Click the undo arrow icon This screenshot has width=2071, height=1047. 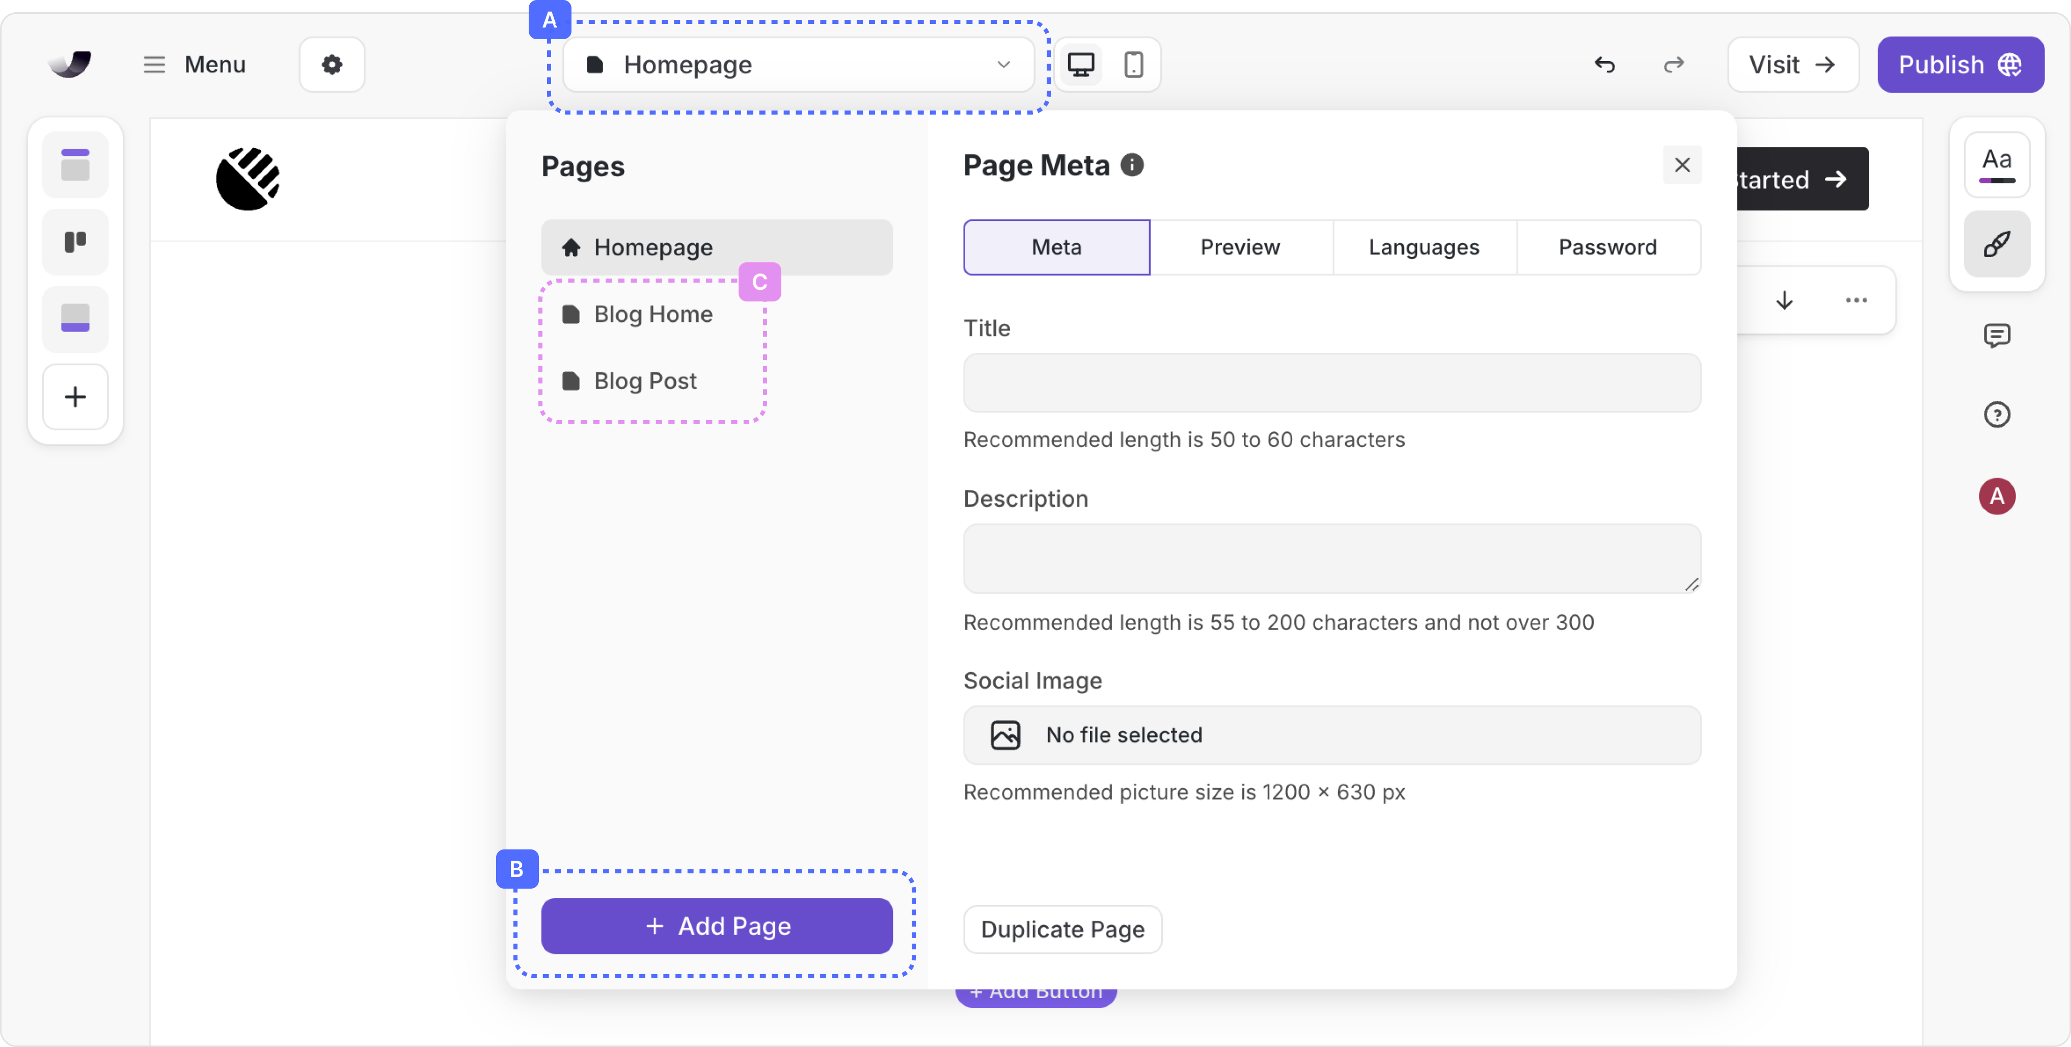click(1604, 64)
